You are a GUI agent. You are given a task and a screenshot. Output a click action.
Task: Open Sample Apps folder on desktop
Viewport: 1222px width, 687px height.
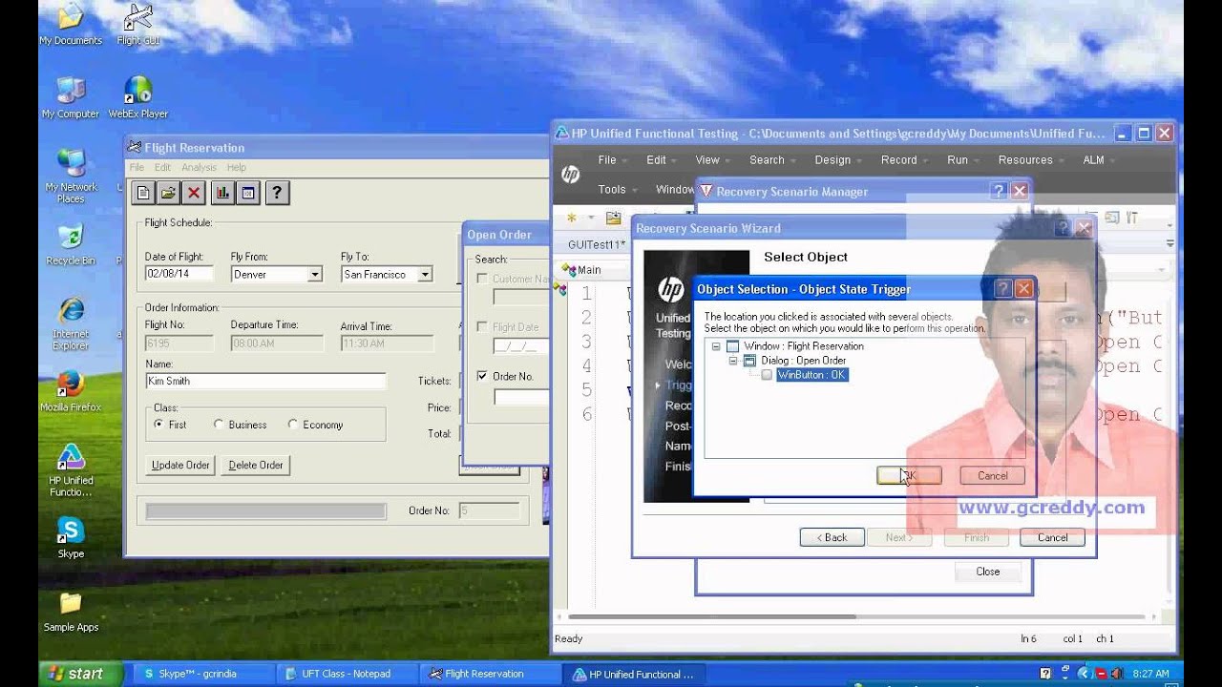tap(71, 612)
